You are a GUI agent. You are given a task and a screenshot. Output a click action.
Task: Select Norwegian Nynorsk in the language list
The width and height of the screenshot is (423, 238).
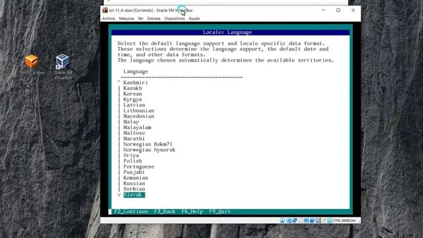pos(149,150)
